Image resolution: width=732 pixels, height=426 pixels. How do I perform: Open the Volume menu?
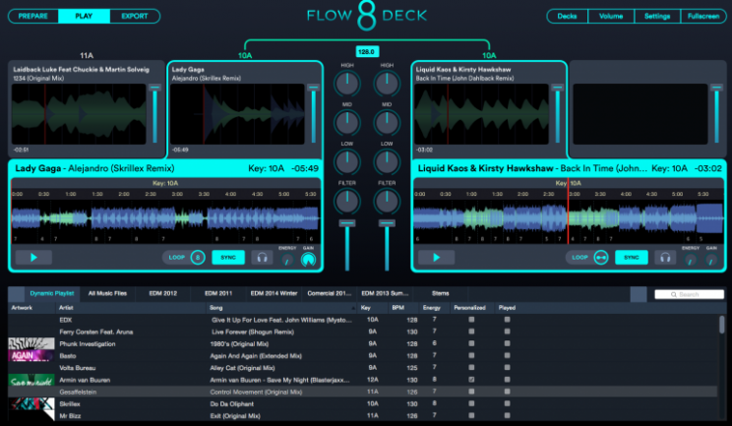point(611,17)
